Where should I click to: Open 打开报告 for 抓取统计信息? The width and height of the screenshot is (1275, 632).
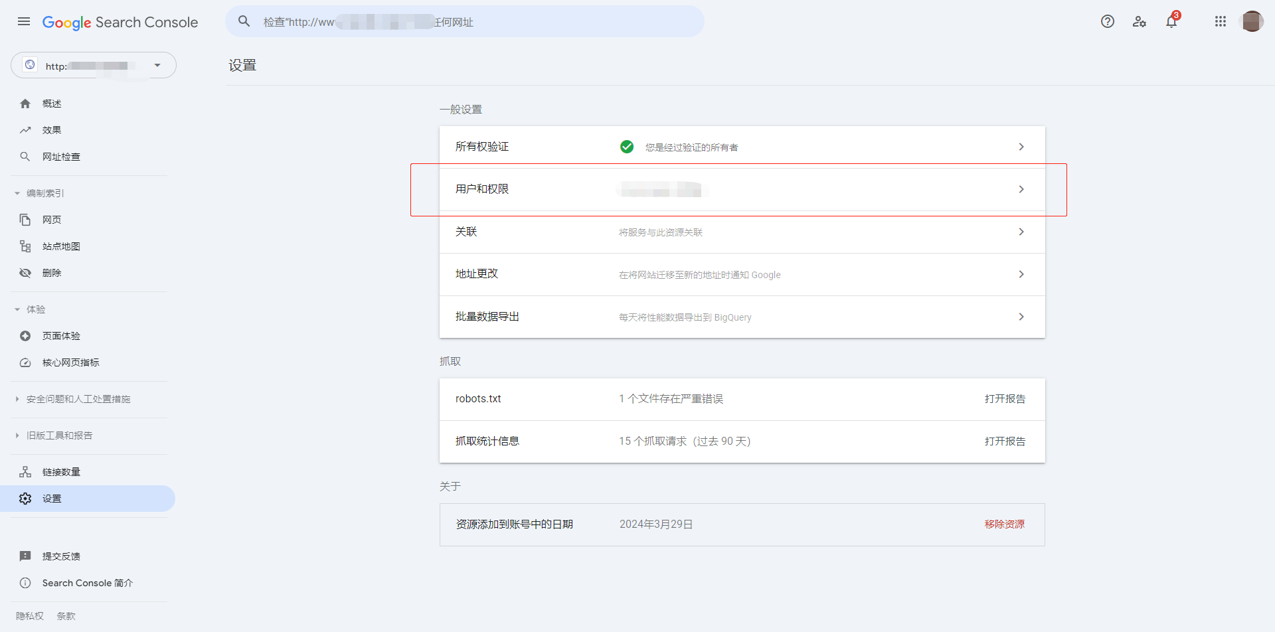tap(1005, 441)
